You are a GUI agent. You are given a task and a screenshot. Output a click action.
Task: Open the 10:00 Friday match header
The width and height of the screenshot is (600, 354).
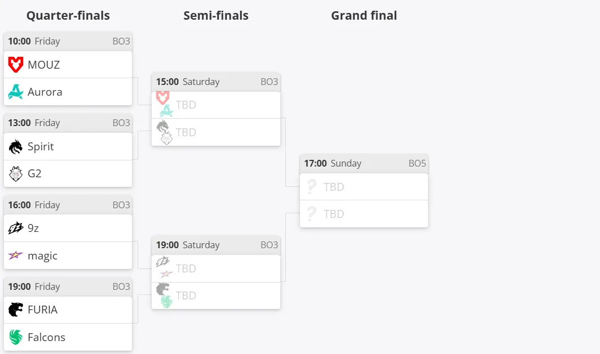68,41
